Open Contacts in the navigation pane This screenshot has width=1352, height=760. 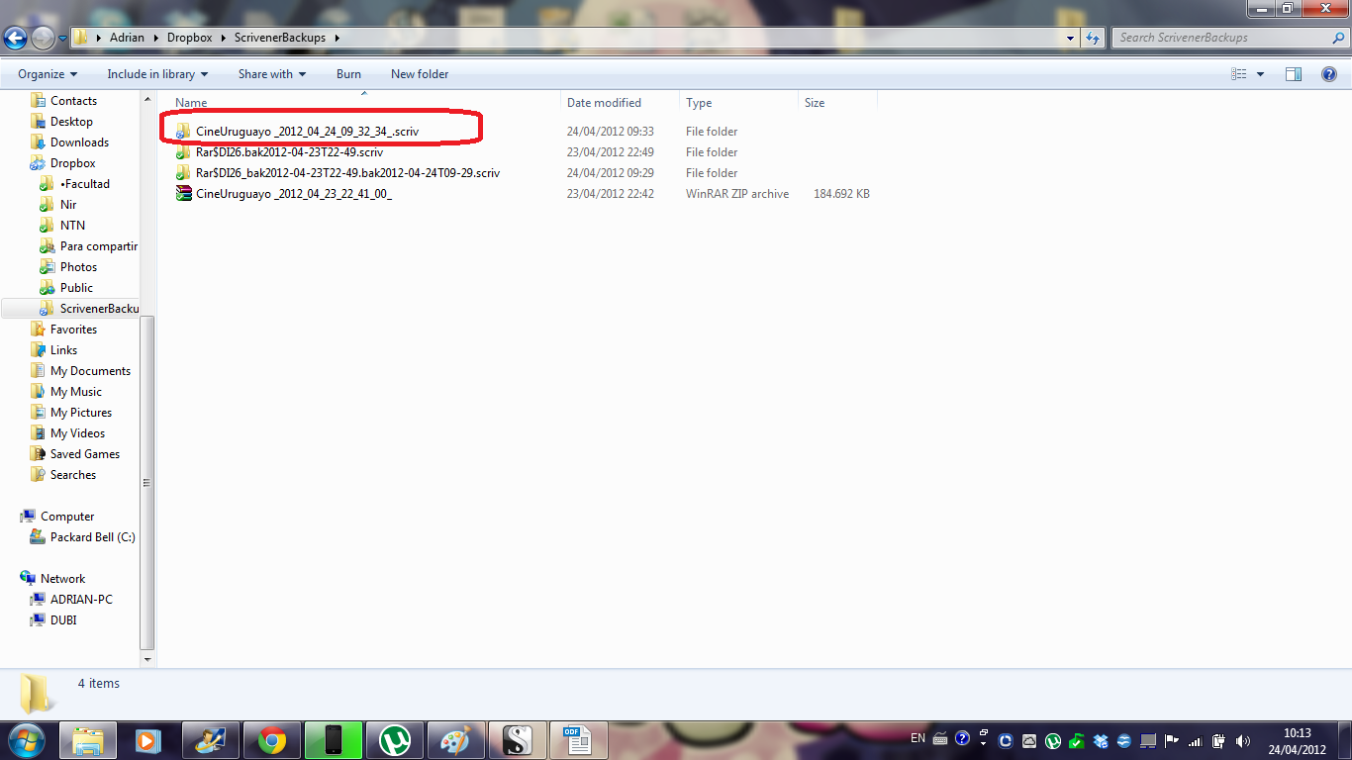[x=73, y=101]
